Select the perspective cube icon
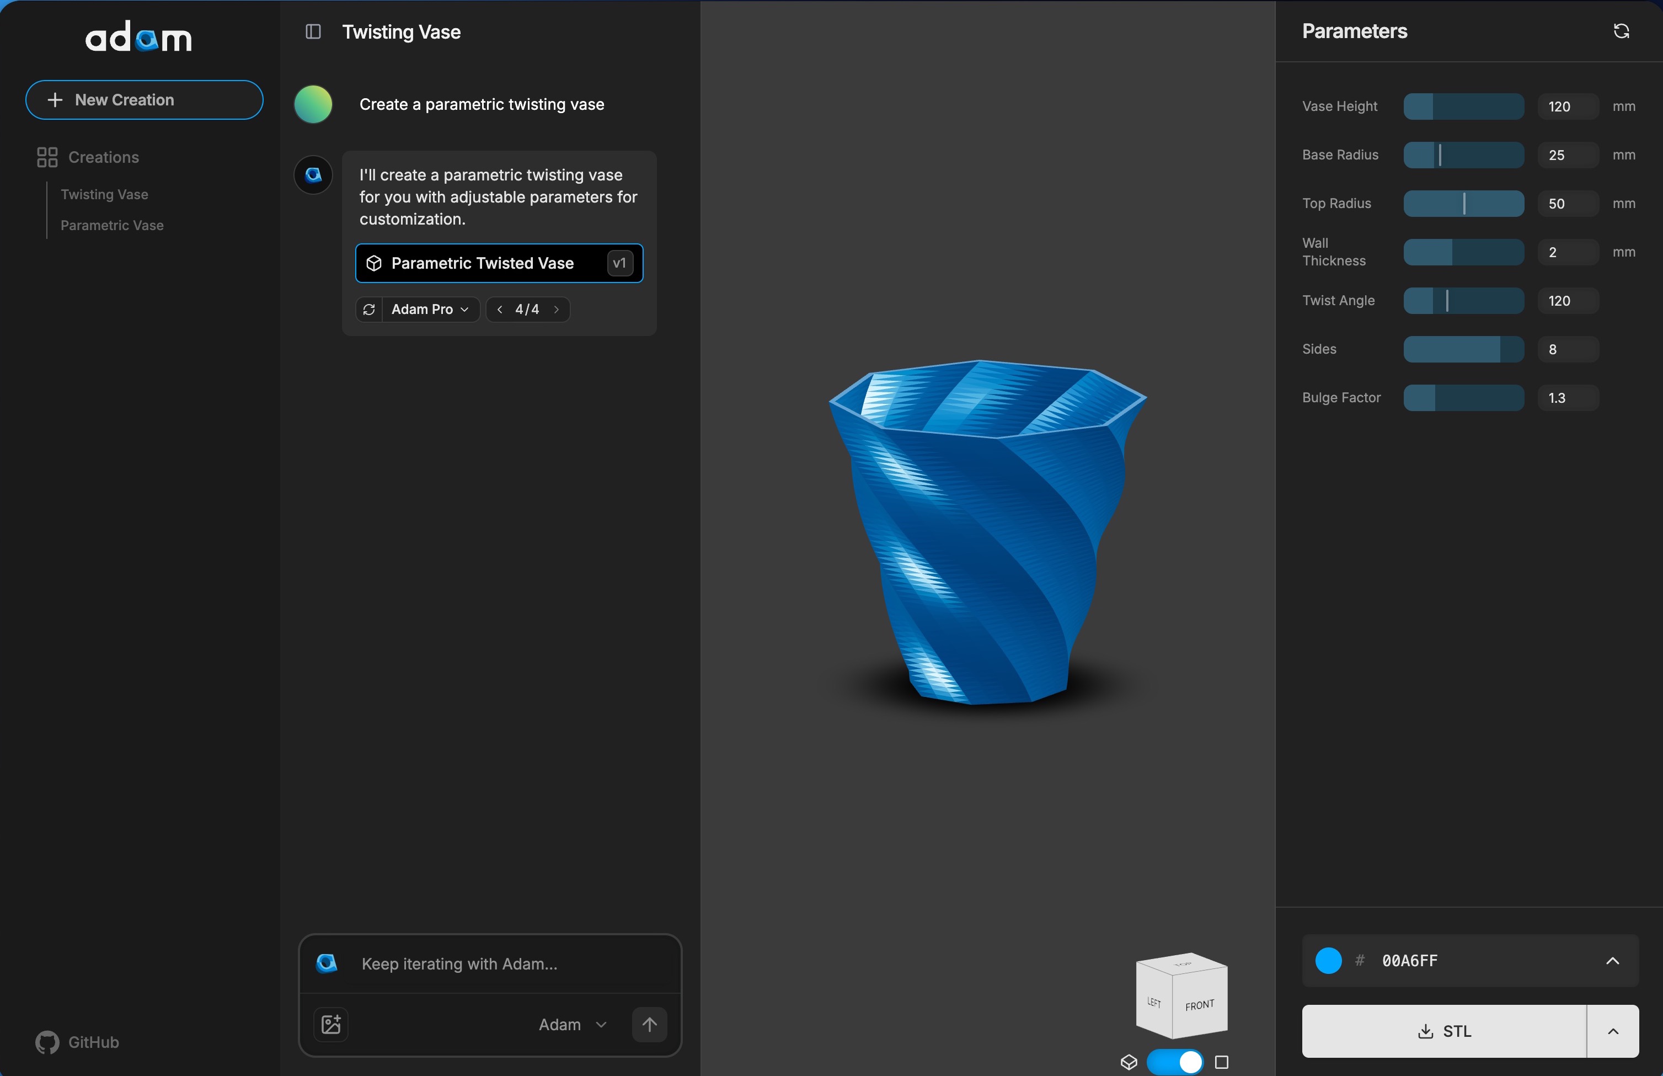Image resolution: width=1663 pixels, height=1076 pixels. (1129, 1061)
